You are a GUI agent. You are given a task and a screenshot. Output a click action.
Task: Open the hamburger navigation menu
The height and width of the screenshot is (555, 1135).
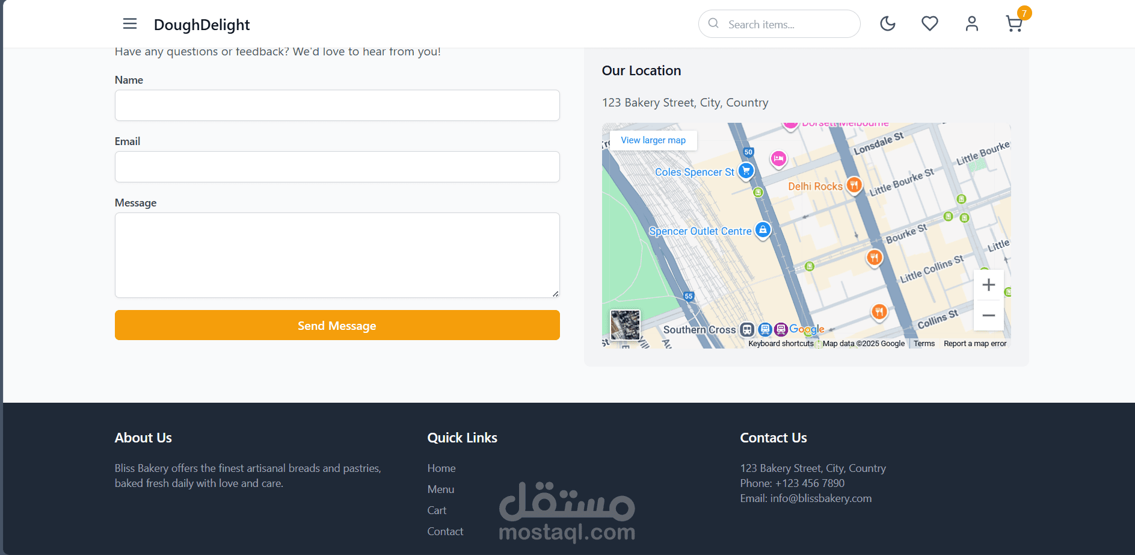point(129,24)
